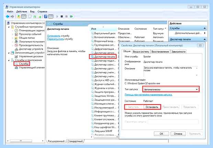Select Планировщик заданий in the tree

[x=32, y=30]
